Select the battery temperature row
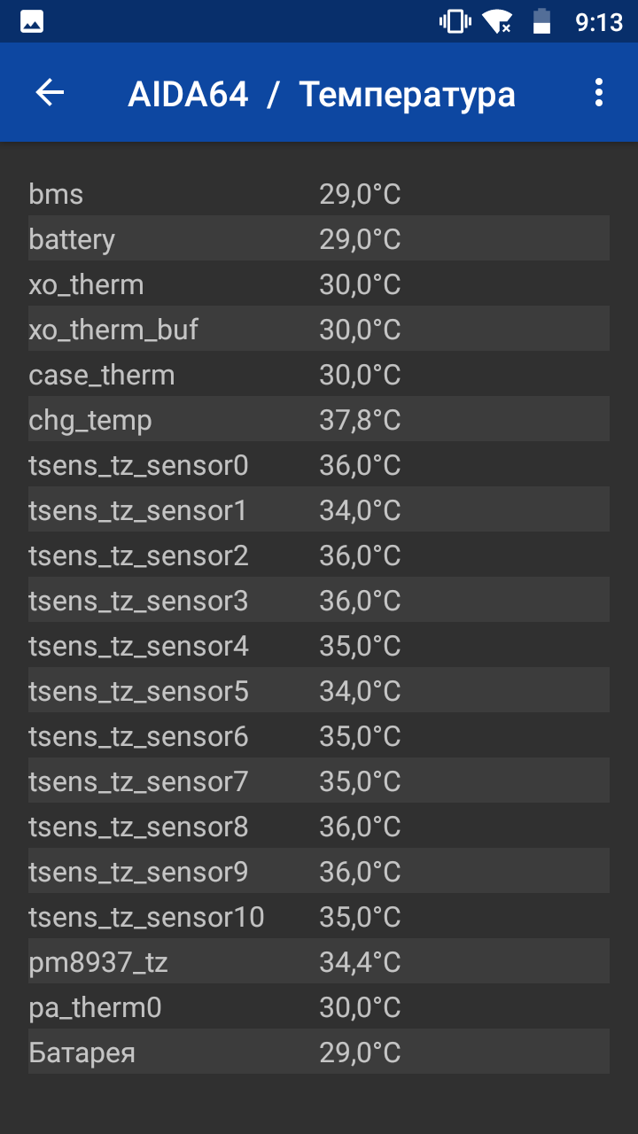Viewport: 638px width, 1134px height. point(319,238)
